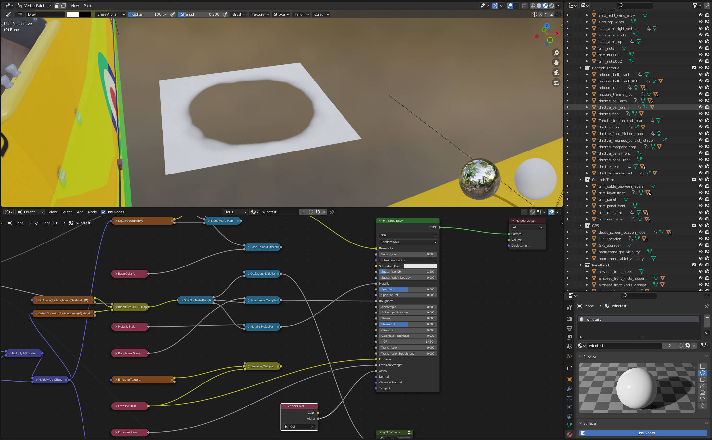Click the Use Nodes button under Surface
Viewport: 712px width, 440px height.
pyautogui.click(x=645, y=433)
